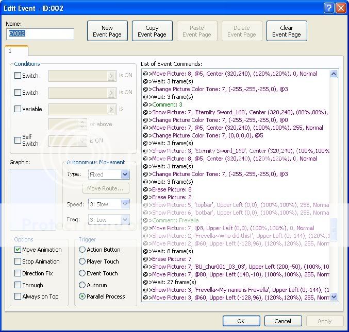Click the event Name input field
Viewport: 349px width, 332px height.
[x=40, y=34]
